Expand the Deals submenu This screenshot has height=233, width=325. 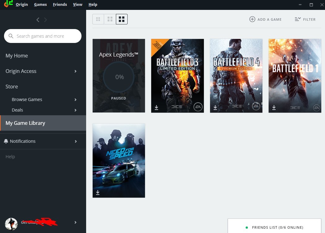76,110
